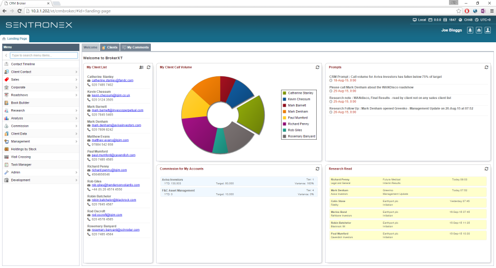Open the My Comments tab
496x268 pixels.
[135, 47]
